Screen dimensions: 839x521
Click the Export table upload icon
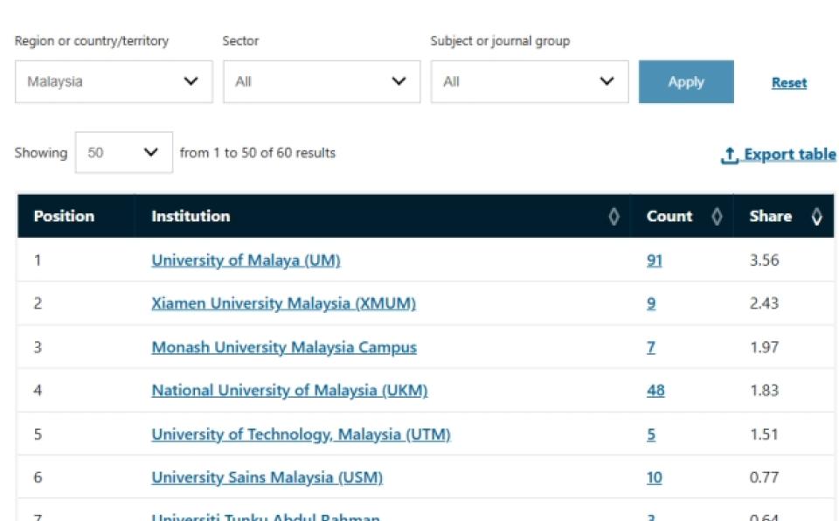(x=729, y=156)
